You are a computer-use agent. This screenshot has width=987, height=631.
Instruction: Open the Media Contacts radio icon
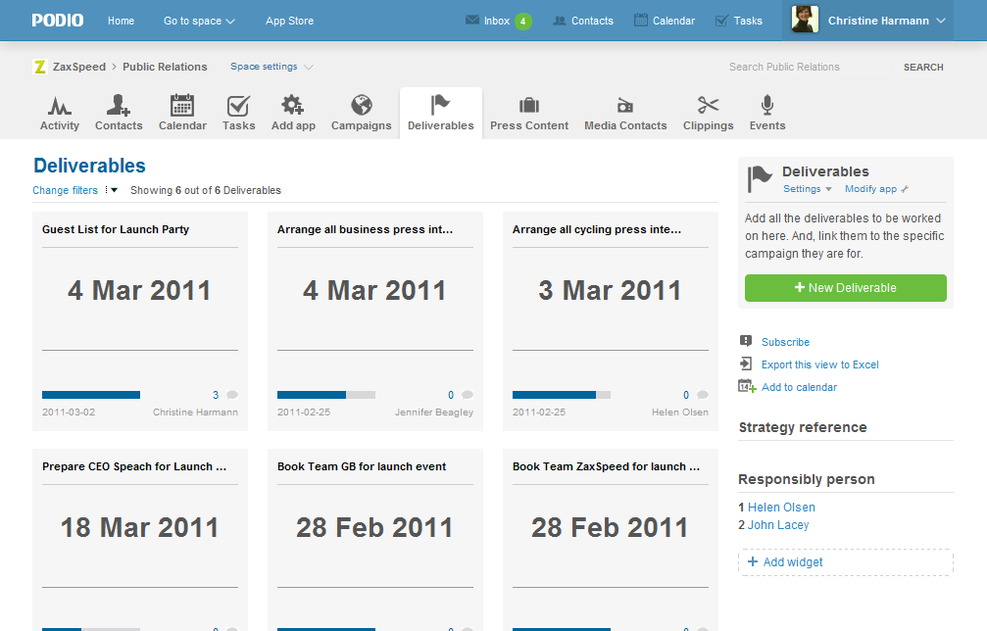click(x=625, y=106)
